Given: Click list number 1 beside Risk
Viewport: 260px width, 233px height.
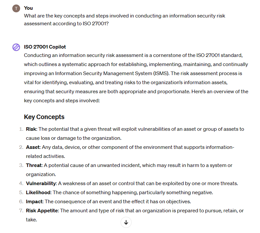Looking at the screenshot, I should (21, 129).
